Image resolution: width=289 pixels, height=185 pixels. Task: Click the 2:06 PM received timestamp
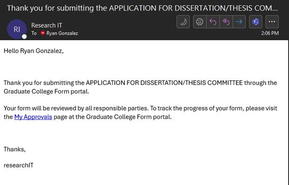(270, 33)
